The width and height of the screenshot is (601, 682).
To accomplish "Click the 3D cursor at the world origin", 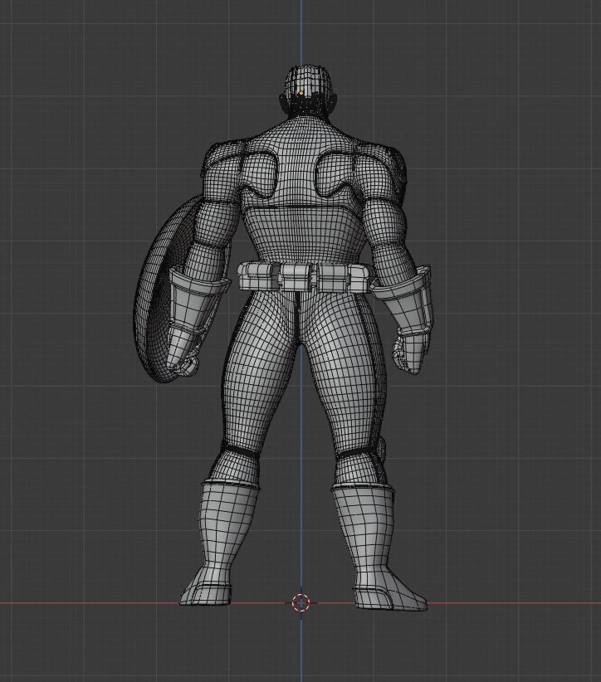I will pos(300,603).
